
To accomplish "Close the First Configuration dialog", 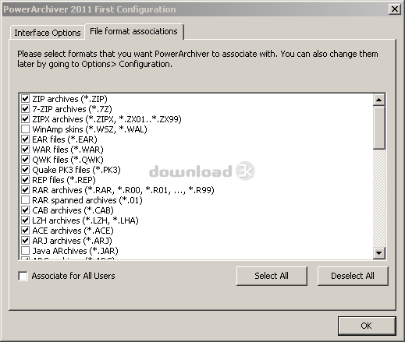I will click(x=395, y=9).
